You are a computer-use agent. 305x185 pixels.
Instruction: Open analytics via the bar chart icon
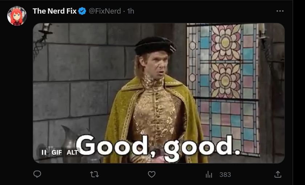click(209, 174)
